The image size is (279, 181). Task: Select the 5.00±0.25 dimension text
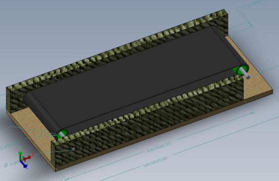click(9, 145)
